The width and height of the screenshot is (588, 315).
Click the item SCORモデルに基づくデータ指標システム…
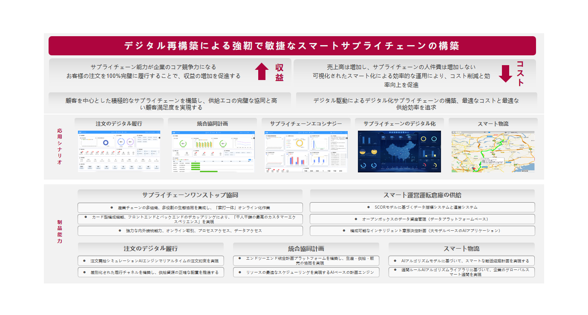(422, 207)
